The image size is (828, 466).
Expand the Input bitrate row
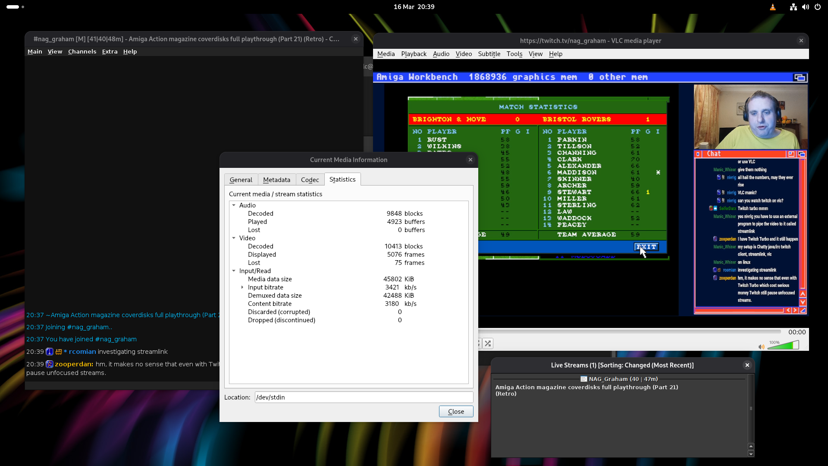[242, 287]
